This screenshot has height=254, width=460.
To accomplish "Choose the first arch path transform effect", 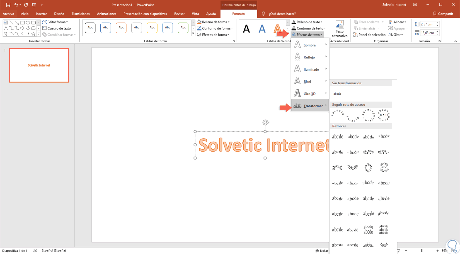I will click(x=338, y=113).
